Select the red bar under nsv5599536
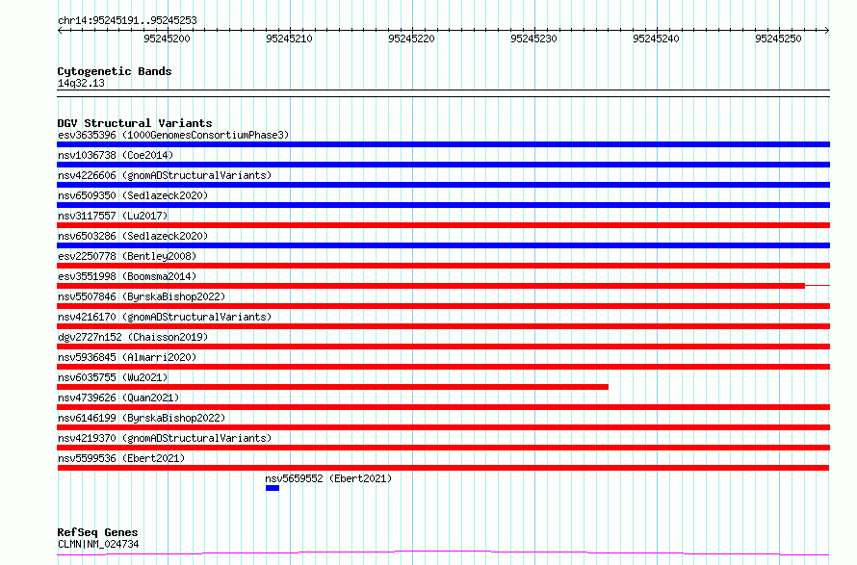Viewport: 857px width, 565px height. [443, 468]
